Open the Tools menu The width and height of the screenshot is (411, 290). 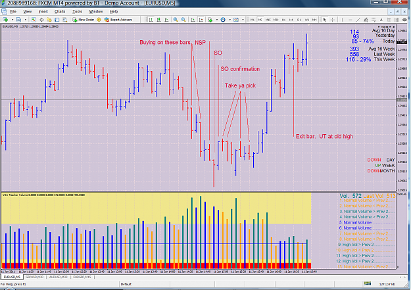click(x=78, y=12)
